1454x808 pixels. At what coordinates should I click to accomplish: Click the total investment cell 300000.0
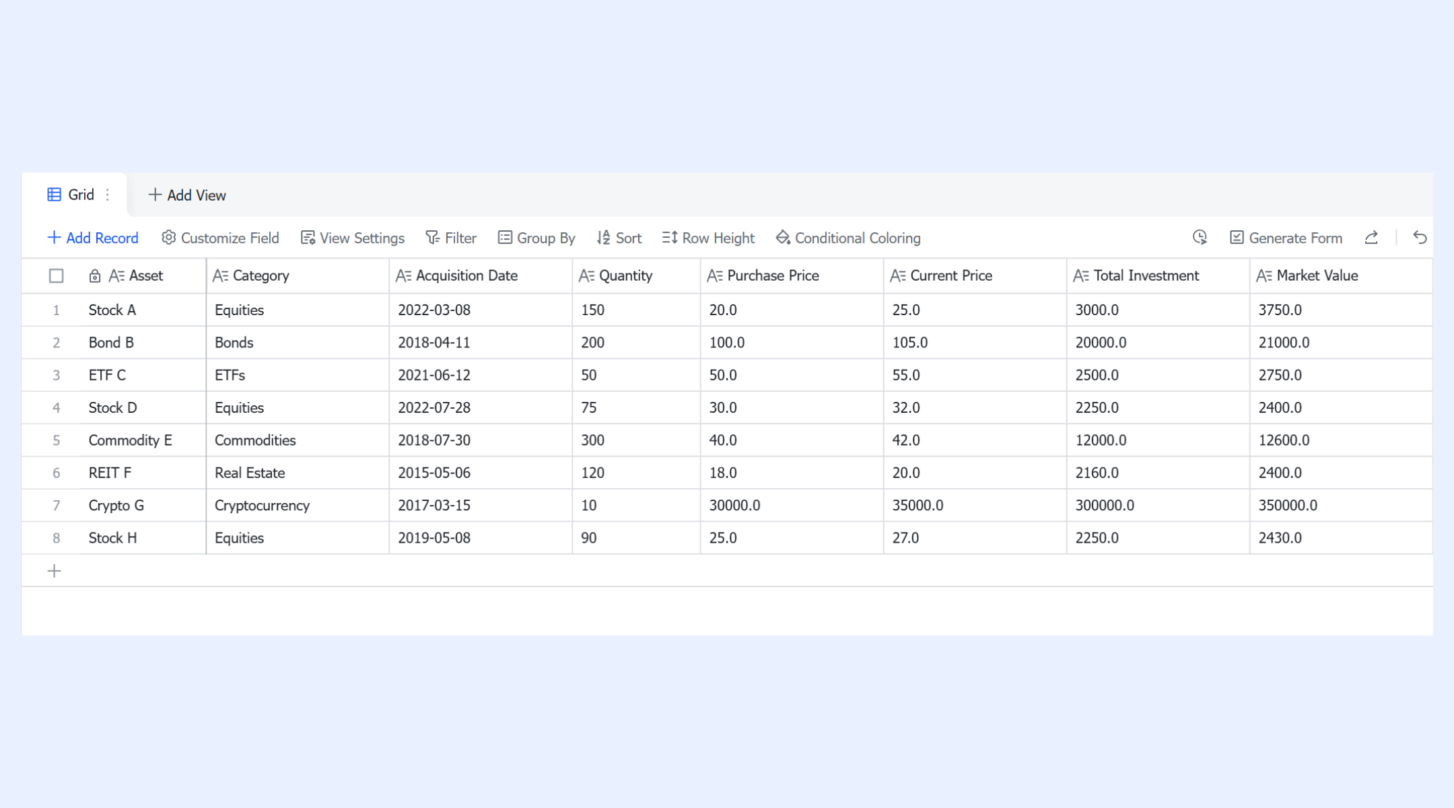click(1158, 506)
